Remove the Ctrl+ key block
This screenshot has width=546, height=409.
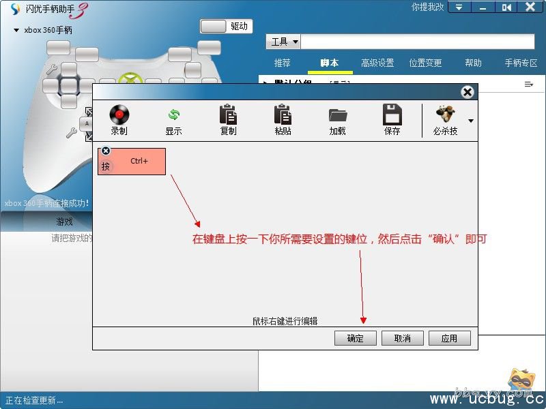click(106, 151)
